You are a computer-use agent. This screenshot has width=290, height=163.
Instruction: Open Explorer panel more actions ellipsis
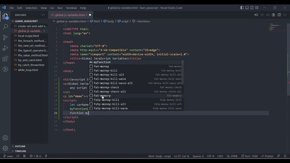[x=43, y=15]
